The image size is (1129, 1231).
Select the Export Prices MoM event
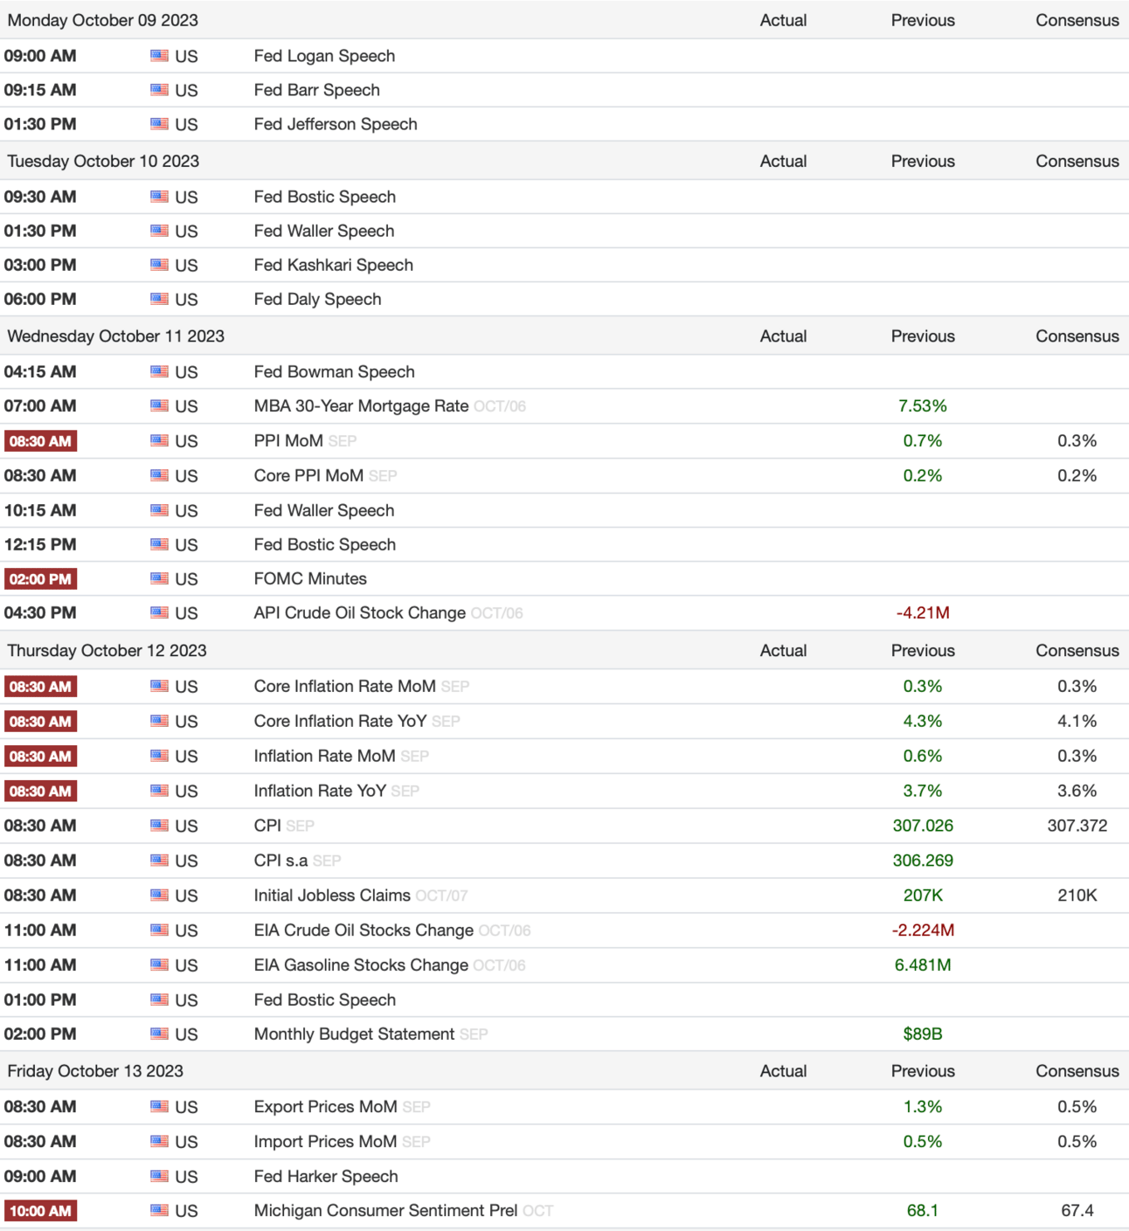click(325, 1107)
